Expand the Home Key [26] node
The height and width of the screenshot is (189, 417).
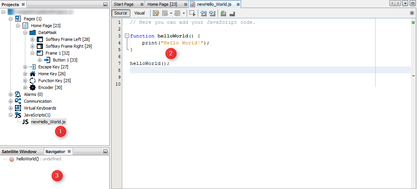point(25,74)
